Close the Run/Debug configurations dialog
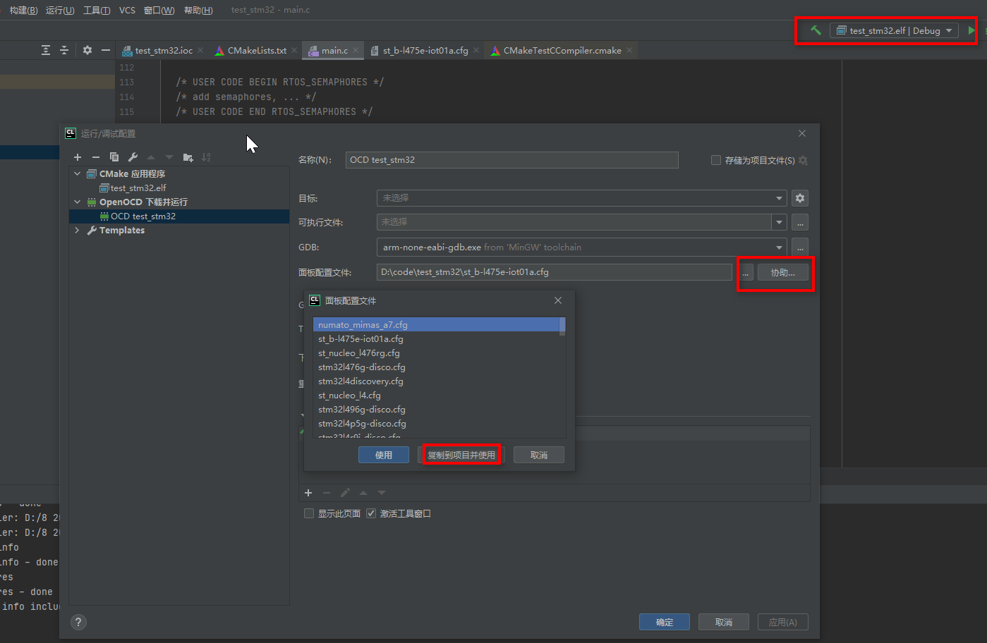 802,133
